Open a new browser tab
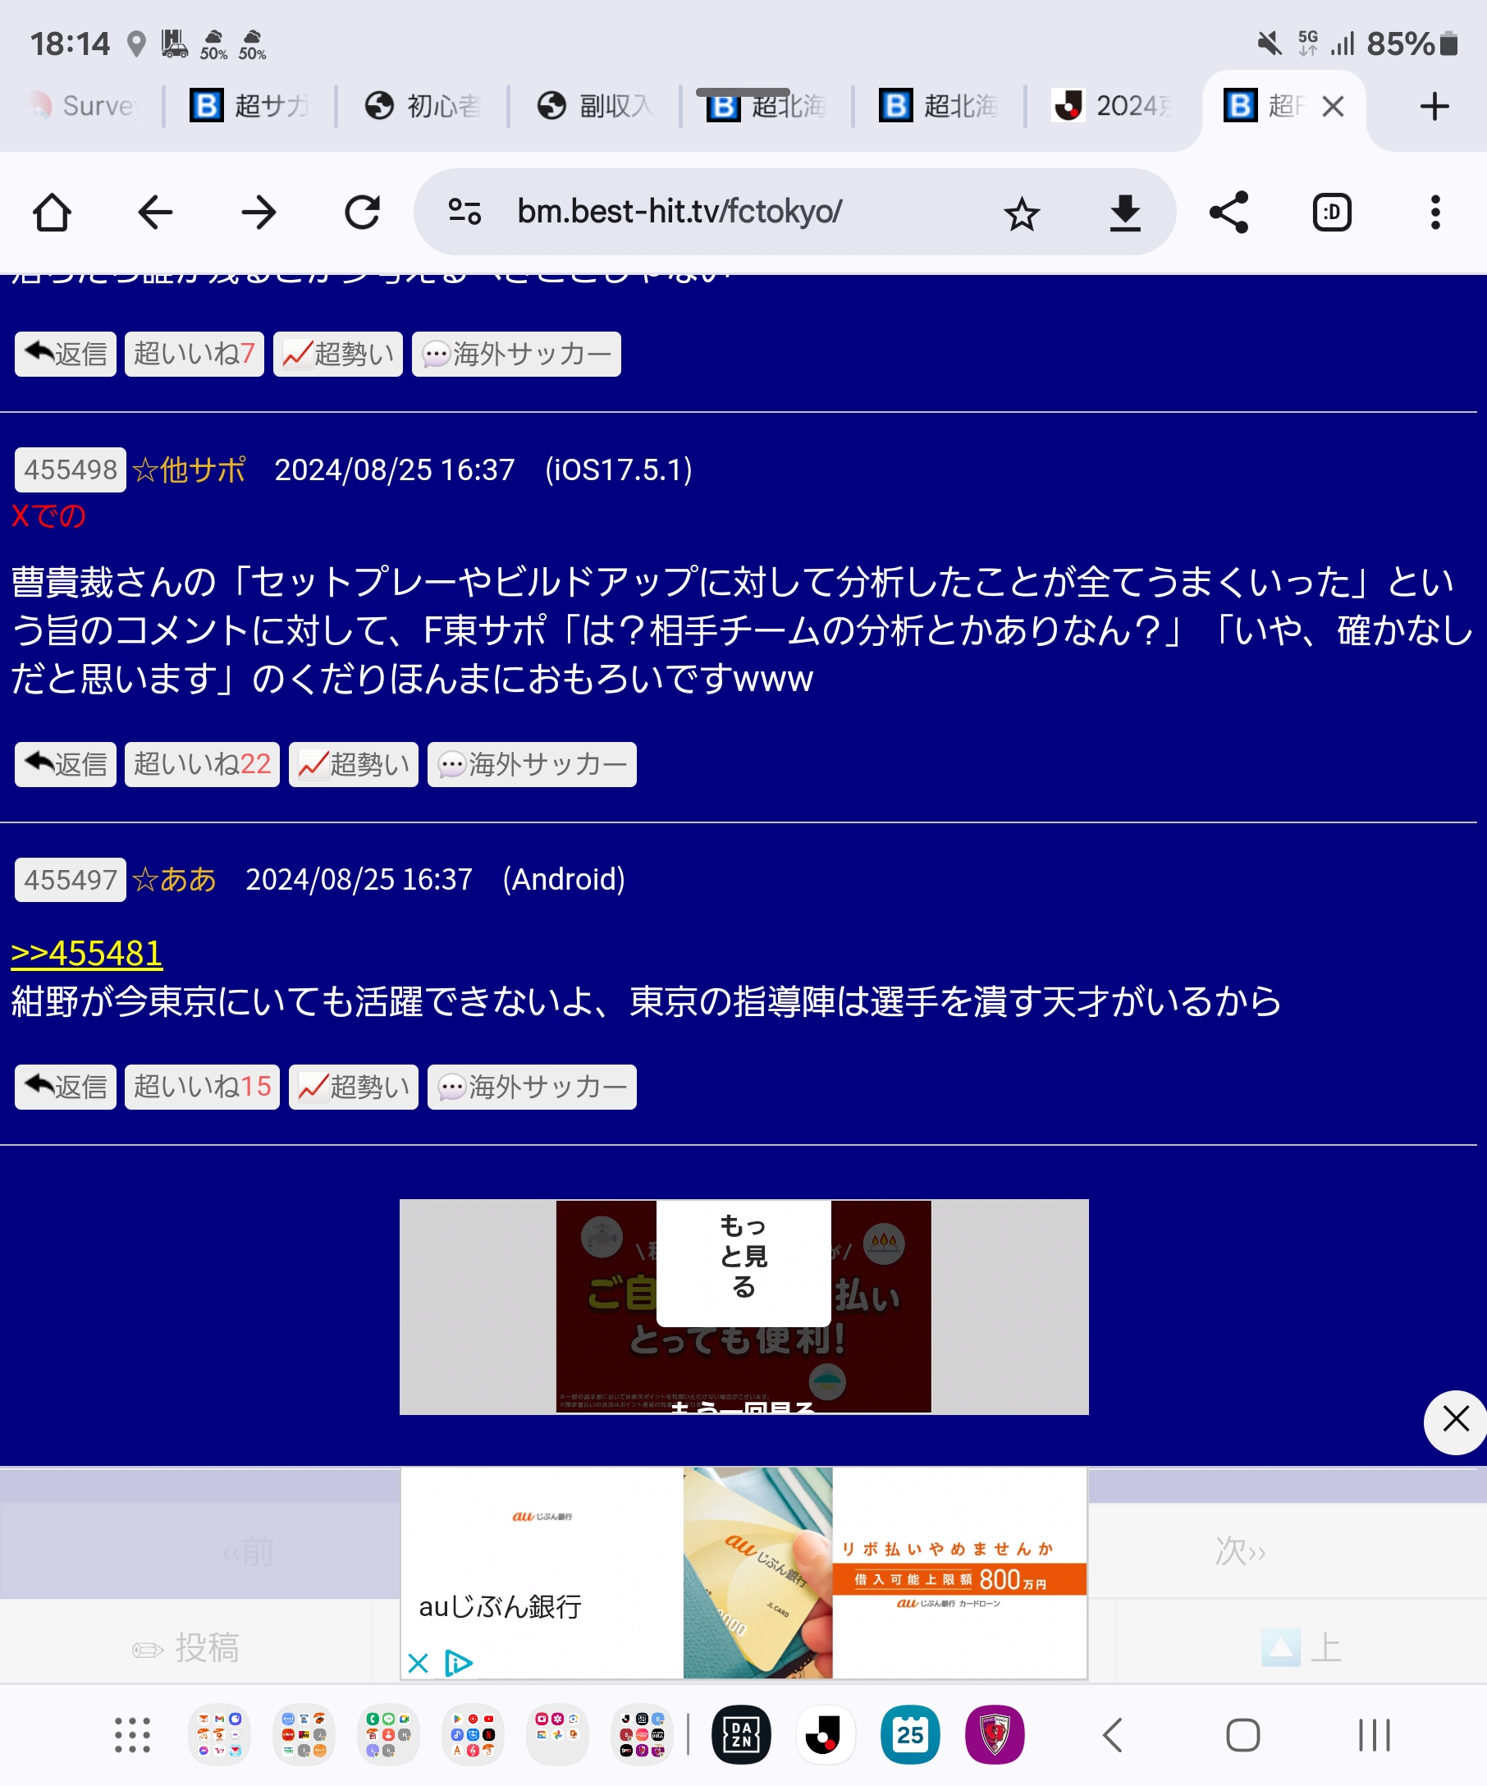This screenshot has height=1786, width=1487. point(1434,107)
